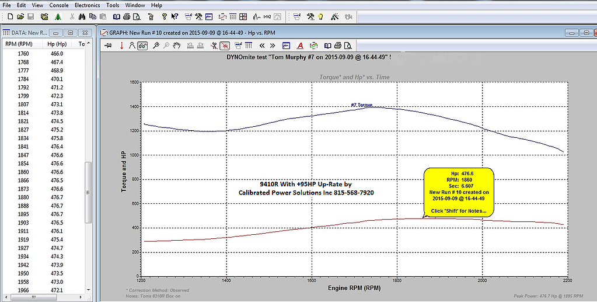This screenshot has height=302, width=597.
Task: Click the data list scroll up arrow
Action: click(88, 43)
